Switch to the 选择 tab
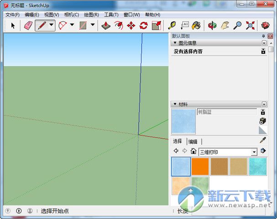Viewport: 277px width, 219px height. click(x=178, y=141)
